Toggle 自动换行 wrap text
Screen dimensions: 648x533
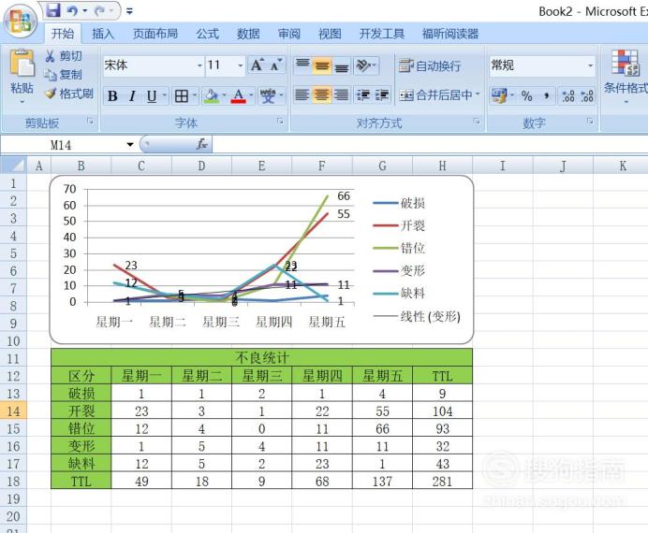pos(430,65)
